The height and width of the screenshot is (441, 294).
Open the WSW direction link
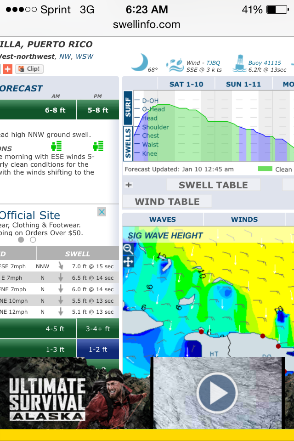(x=85, y=57)
